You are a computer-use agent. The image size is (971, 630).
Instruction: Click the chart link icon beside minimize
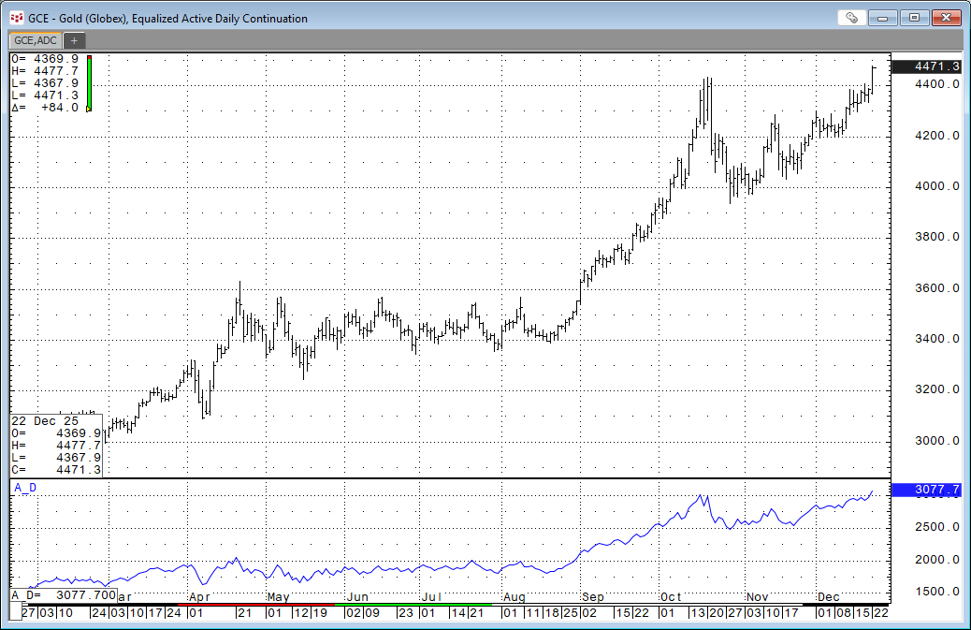tap(851, 18)
